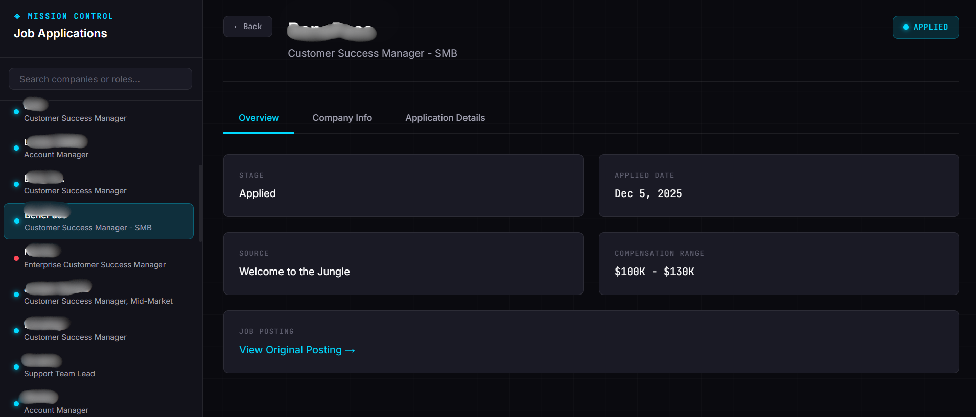The height and width of the screenshot is (417, 976).
Task: Click the Compensation Range card
Action: [778, 263]
